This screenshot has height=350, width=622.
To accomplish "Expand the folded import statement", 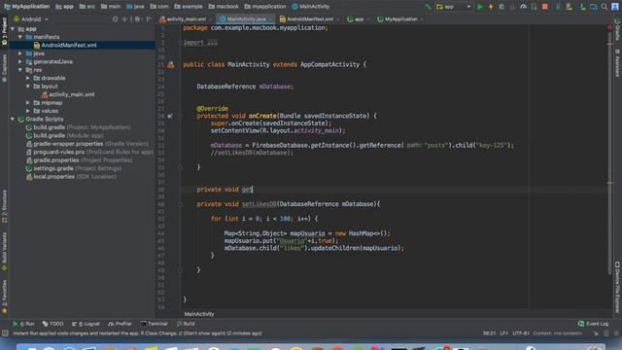I will tap(200, 43).
